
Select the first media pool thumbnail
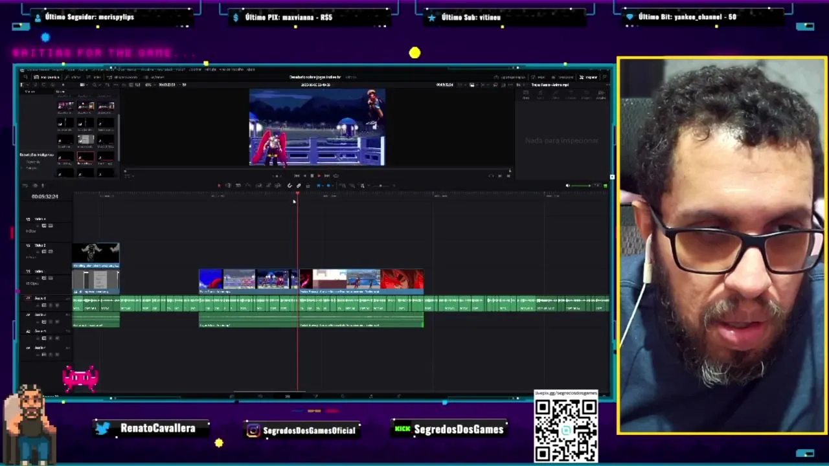tap(65, 106)
